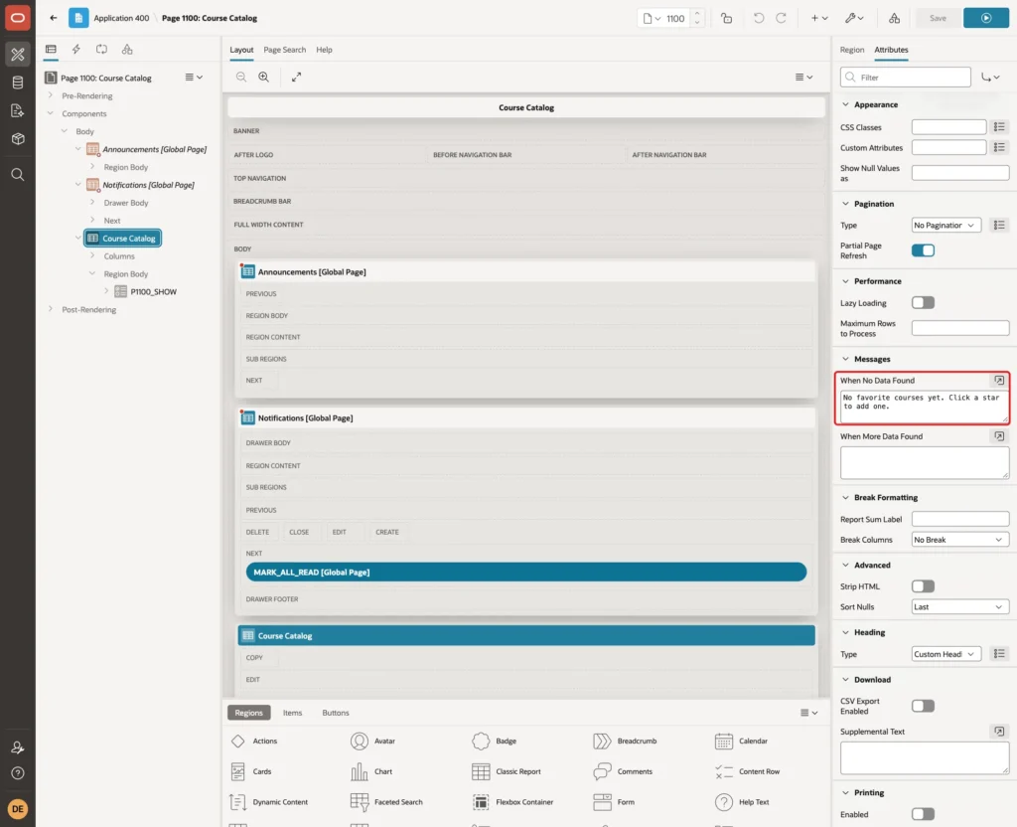The height and width of the screenshot is (827, 1017).
Task: Click the undo arrow in top toolbar
Action: click(758, 18)
